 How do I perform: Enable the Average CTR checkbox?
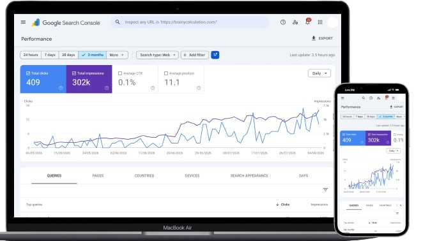point(120,73)
